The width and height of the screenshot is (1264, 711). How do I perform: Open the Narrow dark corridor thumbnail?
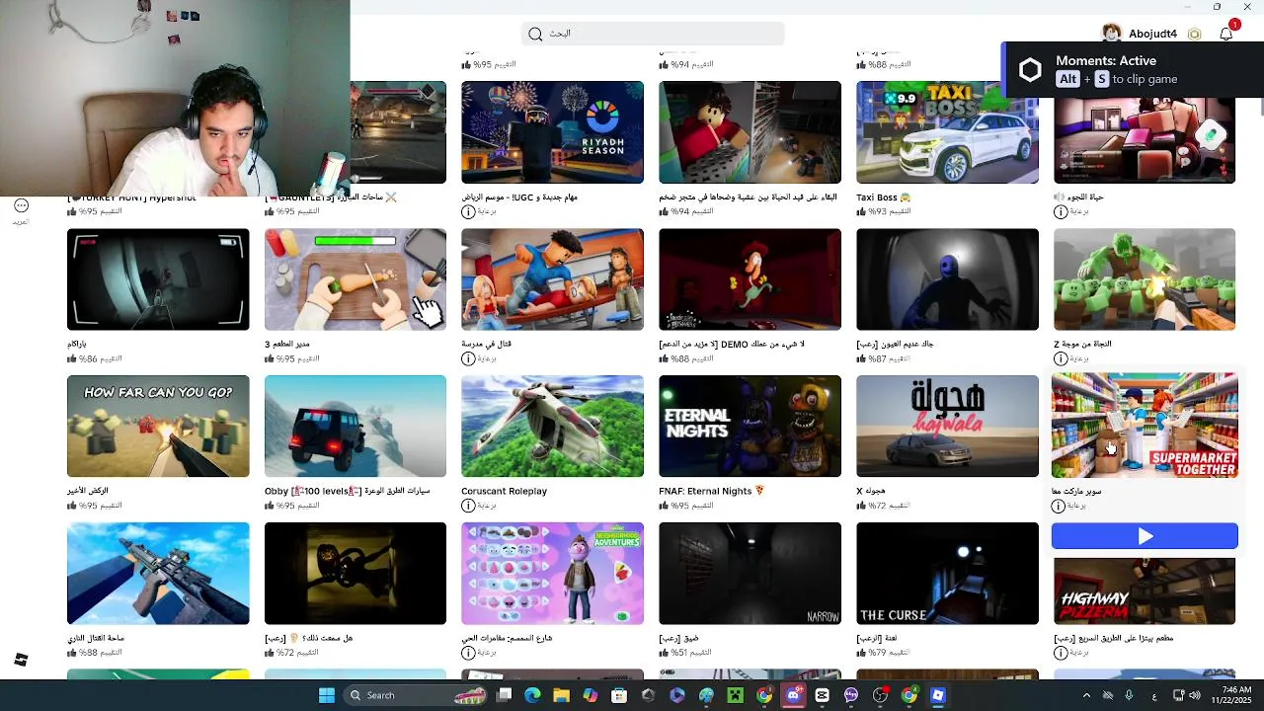[x=750, y=574]
